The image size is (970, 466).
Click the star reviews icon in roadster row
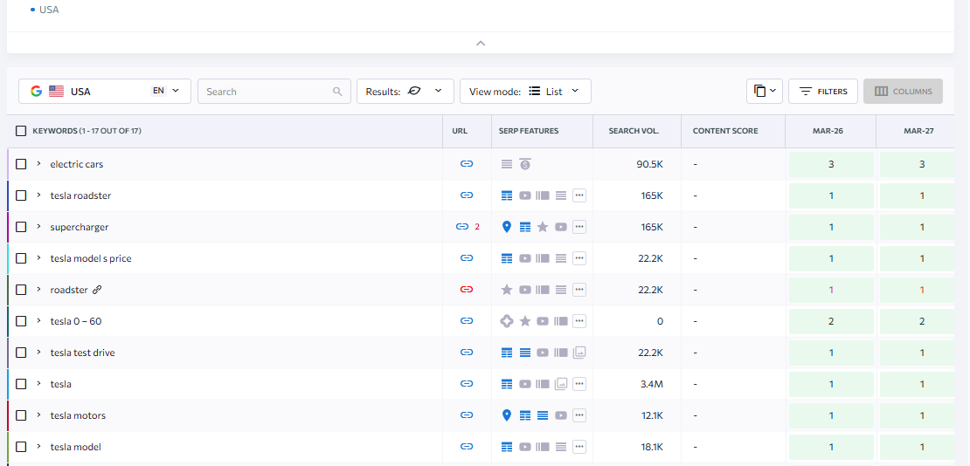507,289
